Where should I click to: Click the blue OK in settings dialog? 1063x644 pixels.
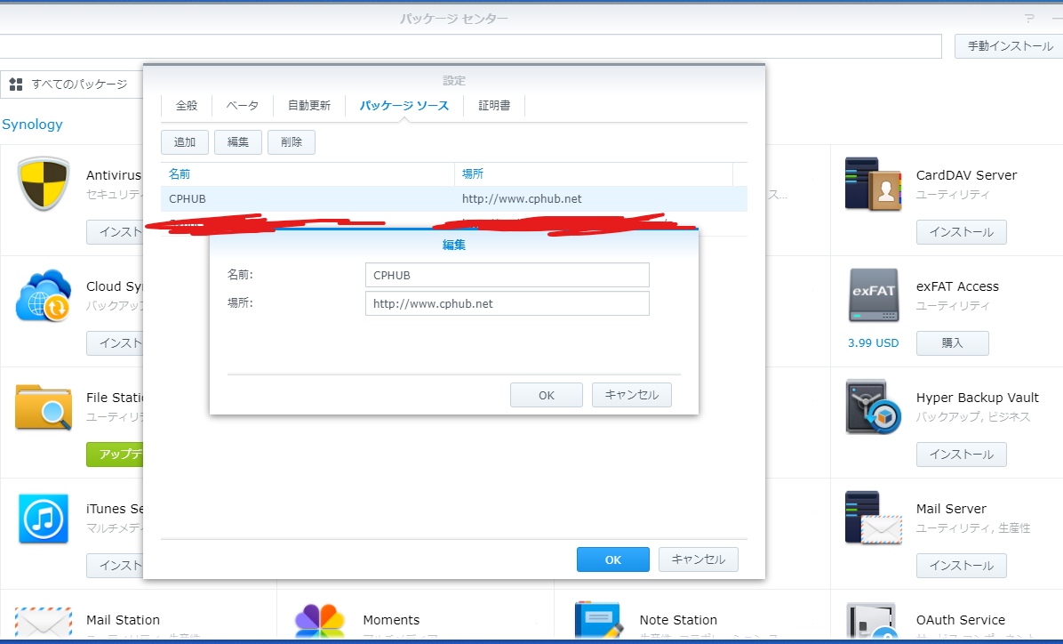(613, 559)
